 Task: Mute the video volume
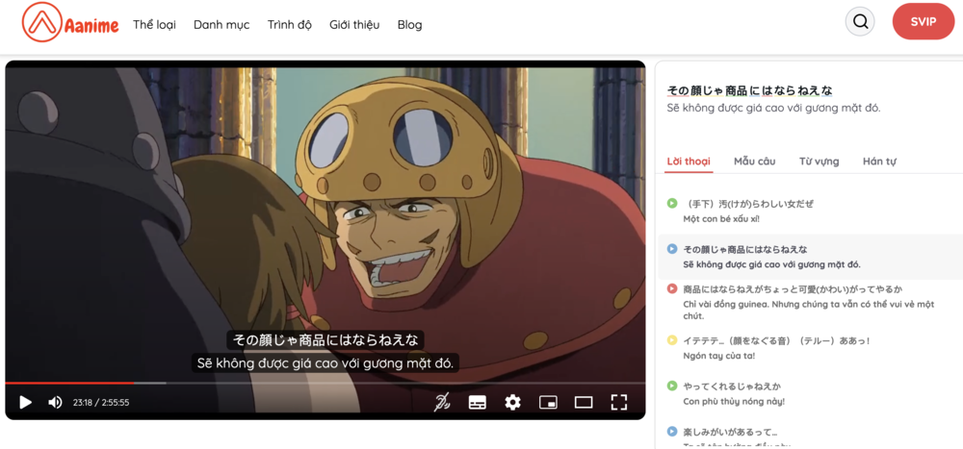(x=55, y=402)
